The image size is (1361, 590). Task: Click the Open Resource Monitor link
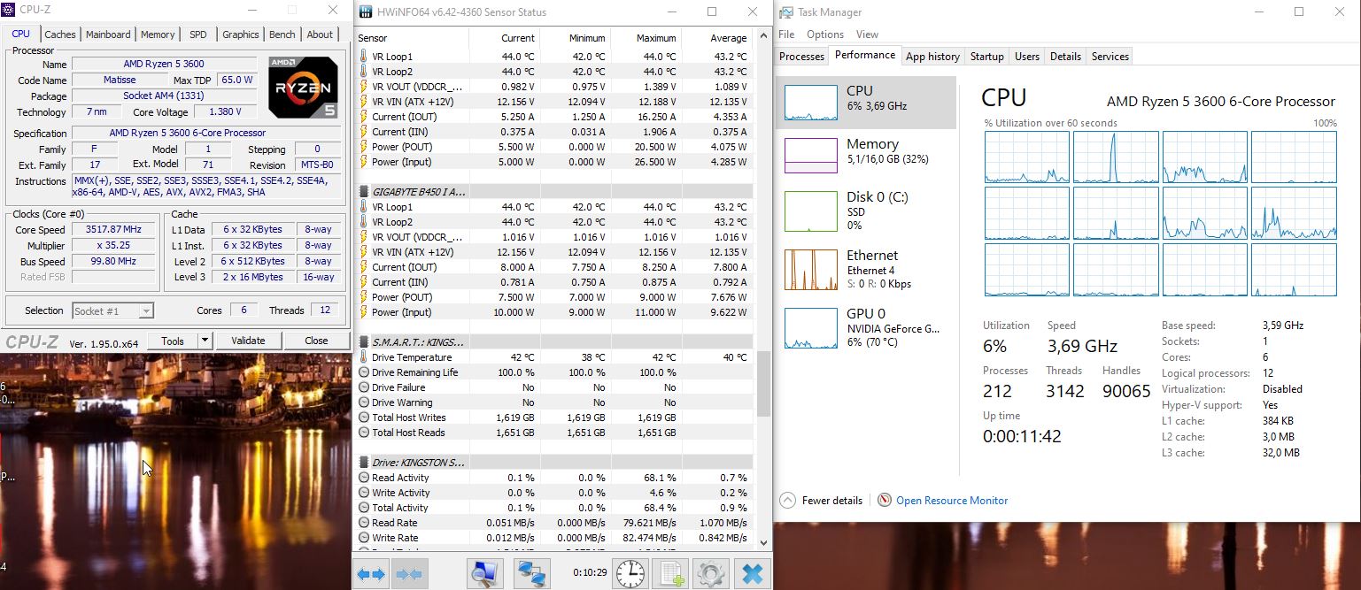coord(952,501)
